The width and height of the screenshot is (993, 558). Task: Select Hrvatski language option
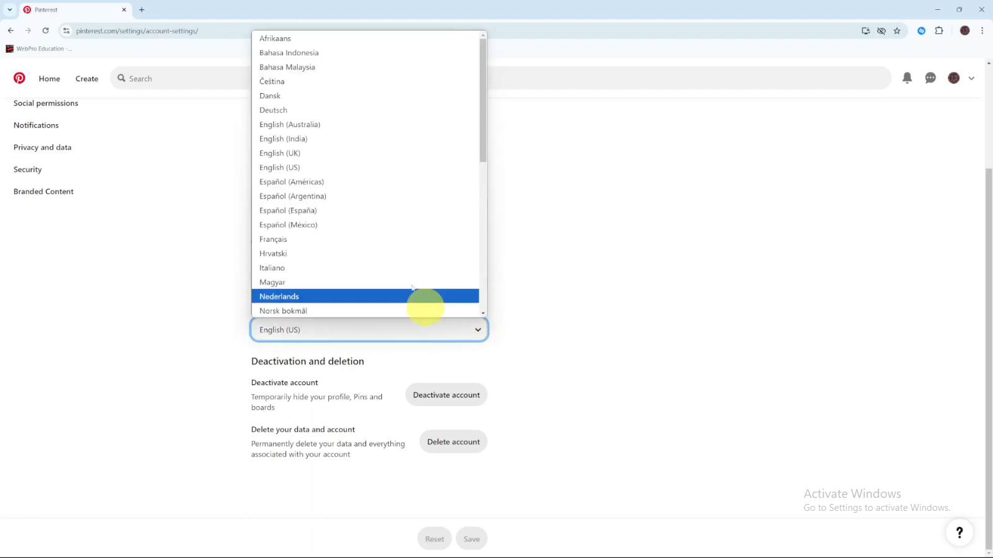click(x=365, y=254)
